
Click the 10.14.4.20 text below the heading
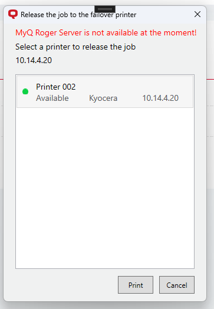(34, 60)
